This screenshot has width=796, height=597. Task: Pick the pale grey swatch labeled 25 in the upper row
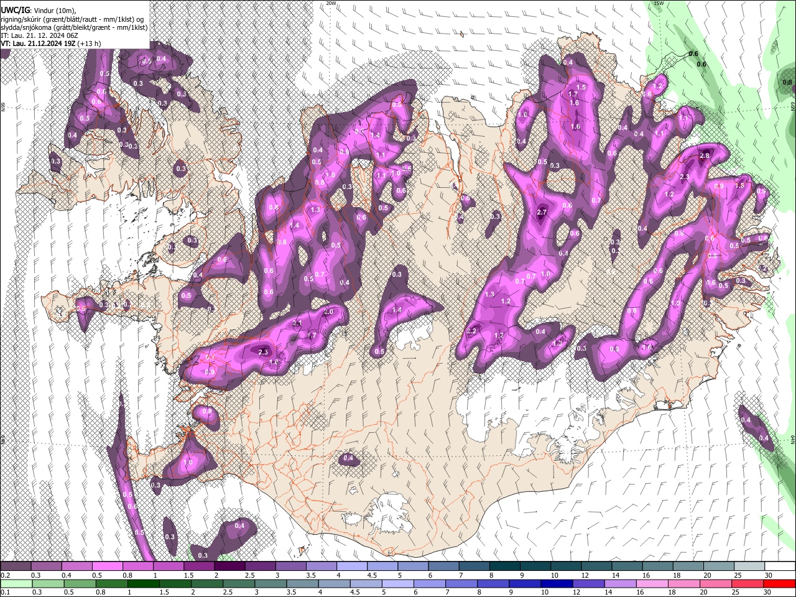coord(749,566)
